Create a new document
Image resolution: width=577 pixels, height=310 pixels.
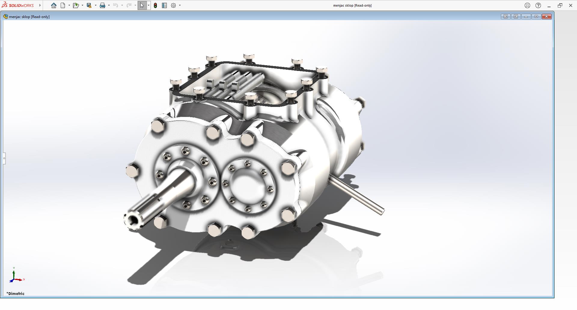click(63, 5)
